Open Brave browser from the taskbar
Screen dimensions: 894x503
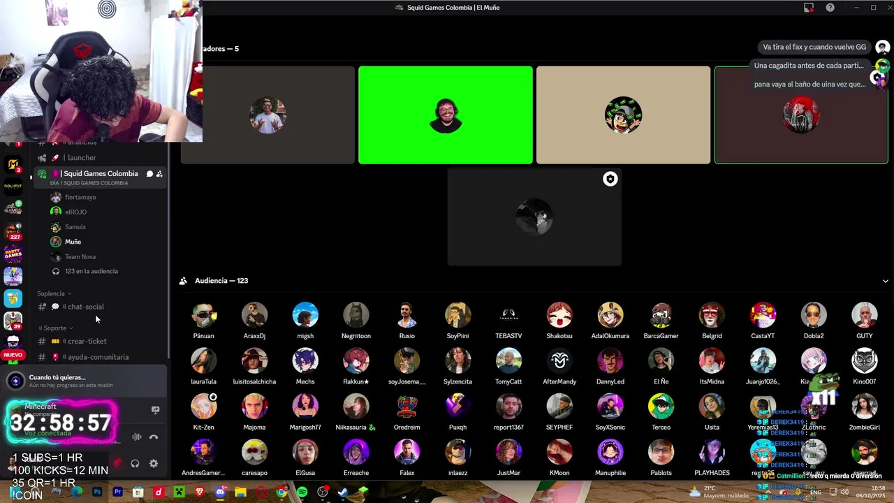(x=200, y=493)
